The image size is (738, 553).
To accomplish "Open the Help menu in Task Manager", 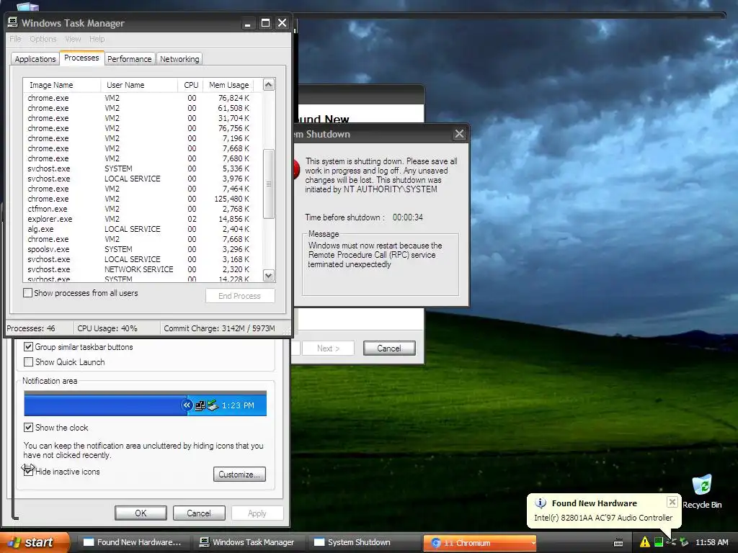I will pyautogui.click(x=97, y=39).
